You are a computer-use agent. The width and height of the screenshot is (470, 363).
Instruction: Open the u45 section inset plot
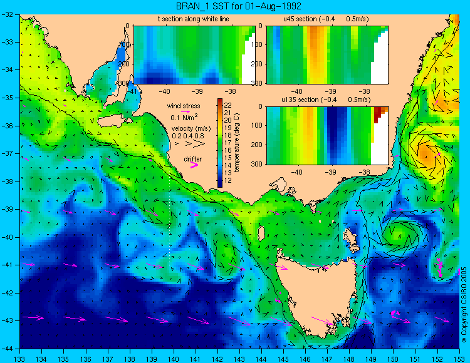tap(327, 55)
